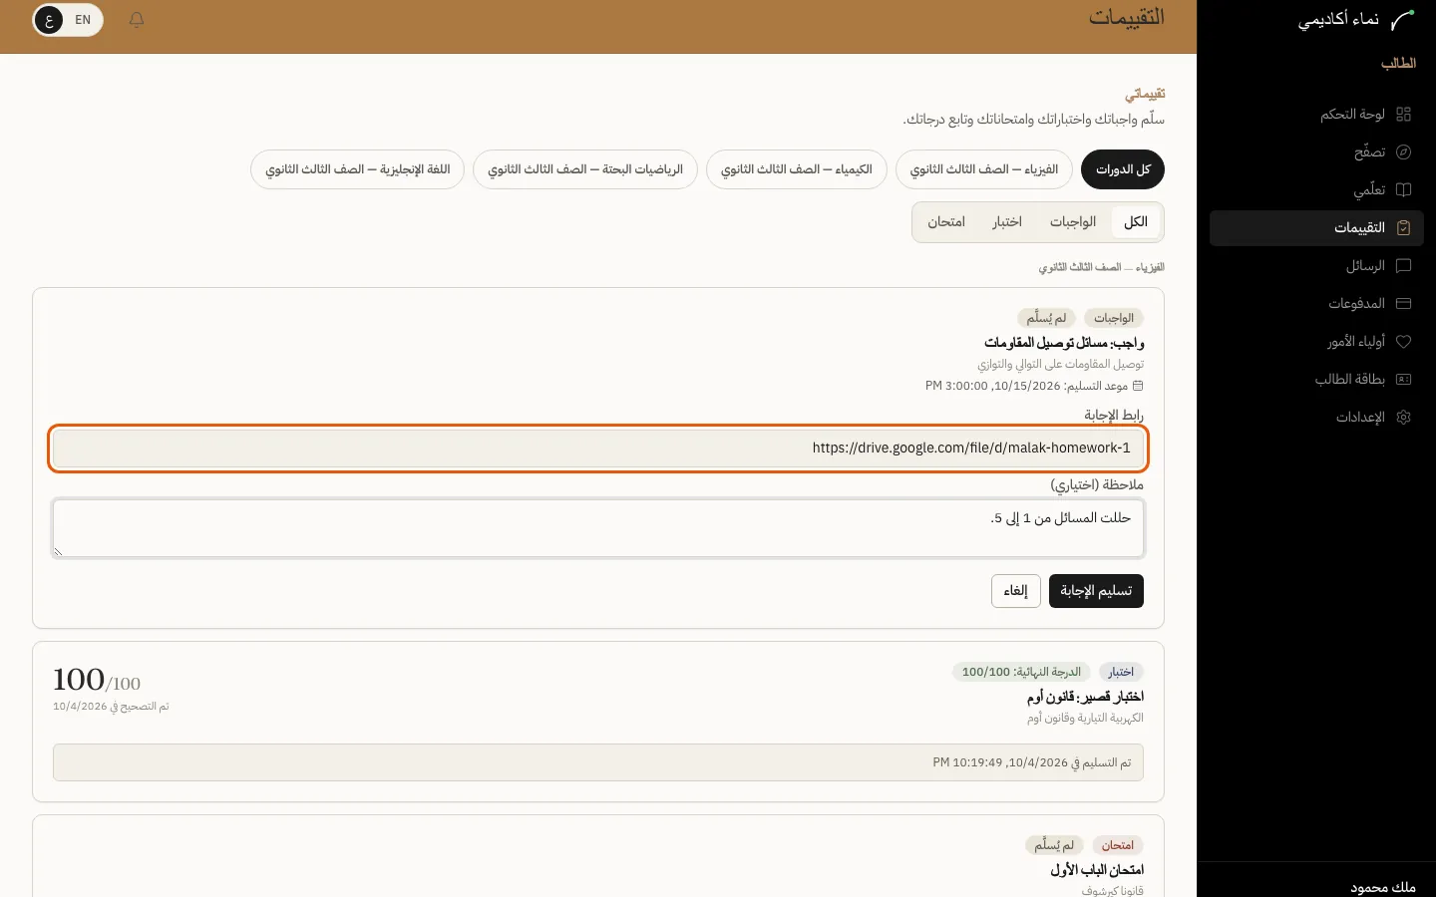Click the لم يُسلَّم badge on homework card
This screenshot has width=1436, height=897.
point(1047,318)
